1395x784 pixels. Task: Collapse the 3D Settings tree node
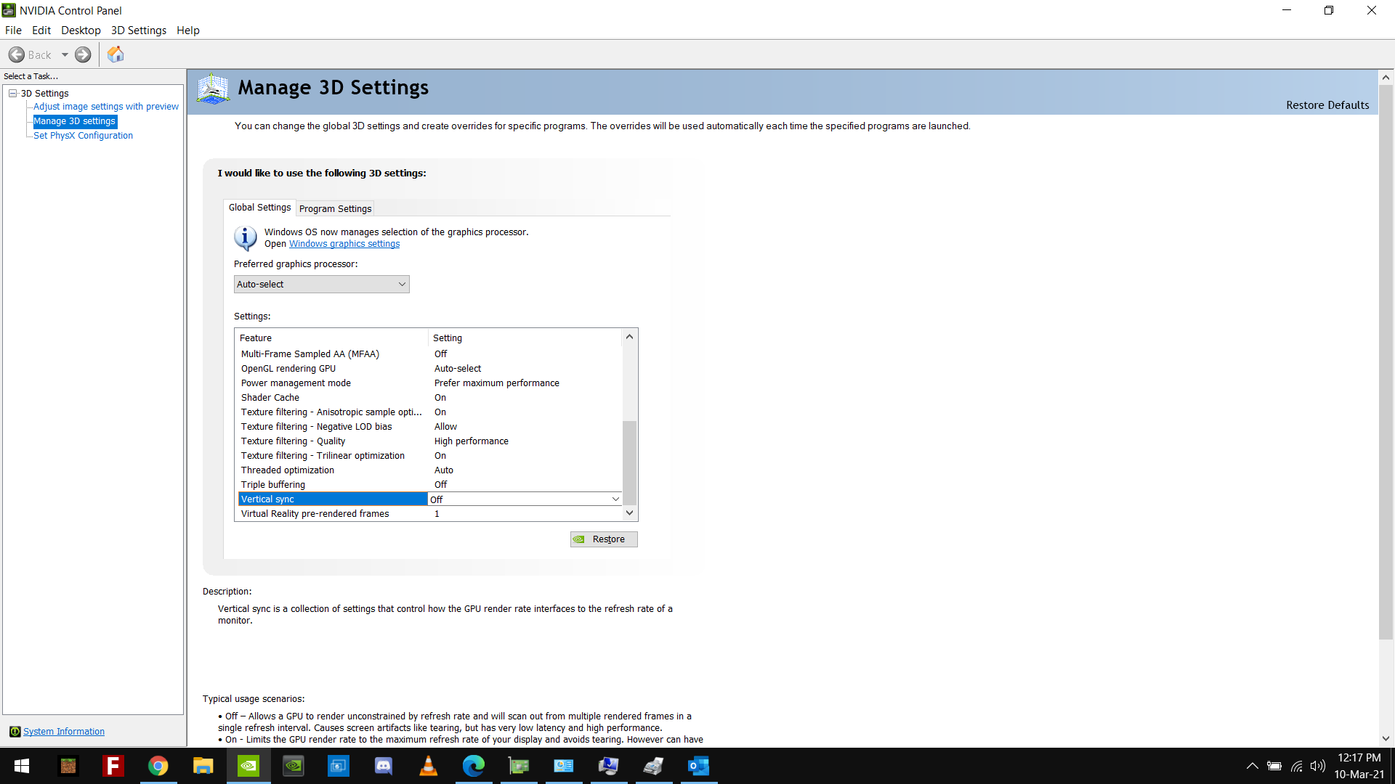click(x=13, y=93)
